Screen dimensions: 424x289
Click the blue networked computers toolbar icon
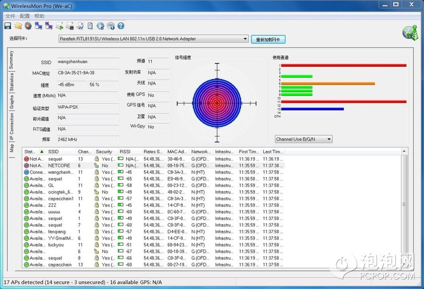click(x=39, y=26)
